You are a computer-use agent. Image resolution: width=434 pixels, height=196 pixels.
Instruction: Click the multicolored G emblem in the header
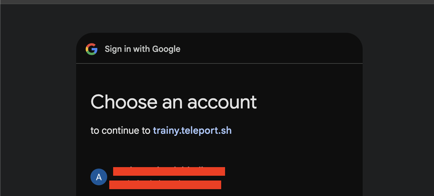pos(92,49)
